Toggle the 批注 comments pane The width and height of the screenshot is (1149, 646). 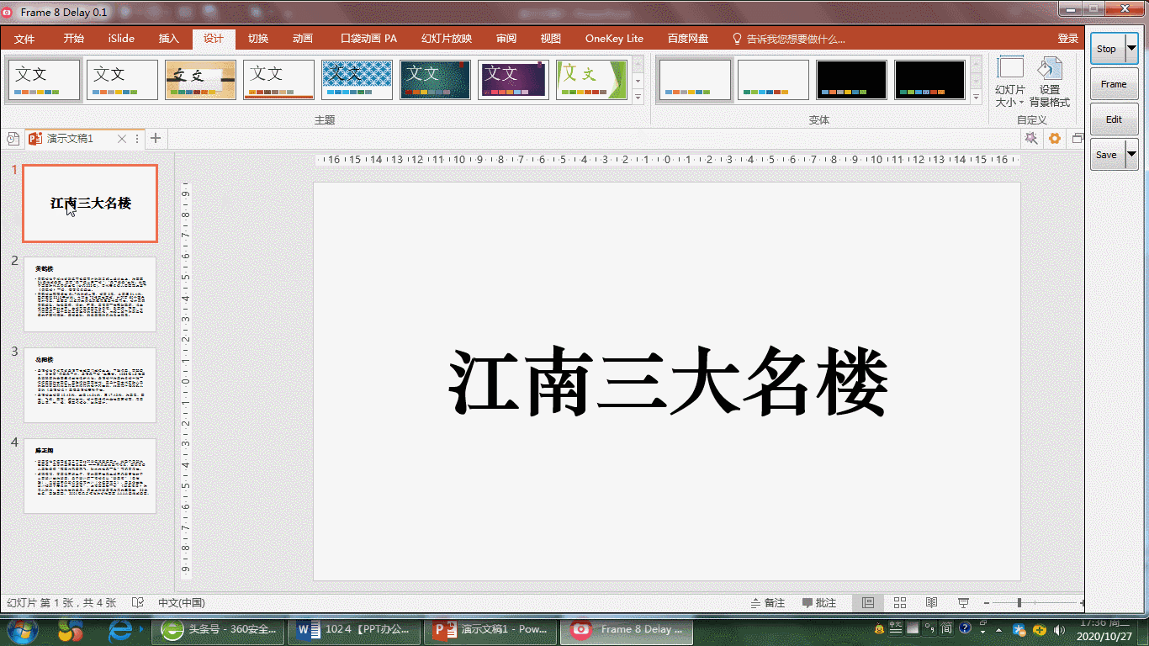click(x=819, y=603)
